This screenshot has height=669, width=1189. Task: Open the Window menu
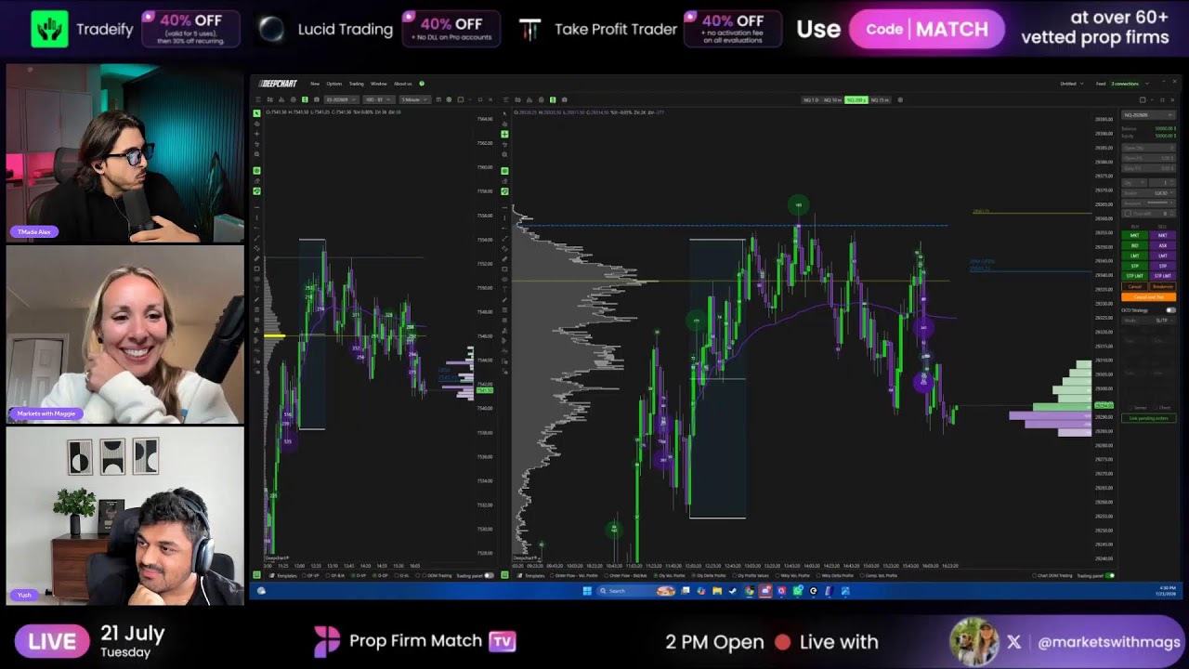pos(379,84)
